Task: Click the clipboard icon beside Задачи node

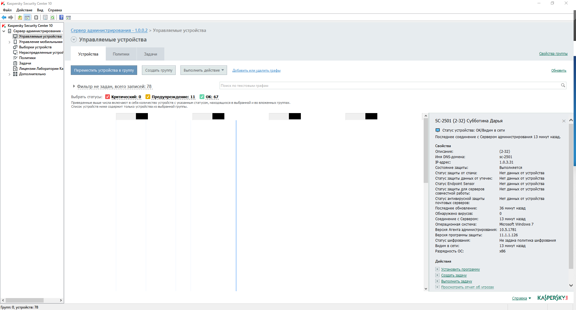Action: pyautogui.click(x=15, y=63)
